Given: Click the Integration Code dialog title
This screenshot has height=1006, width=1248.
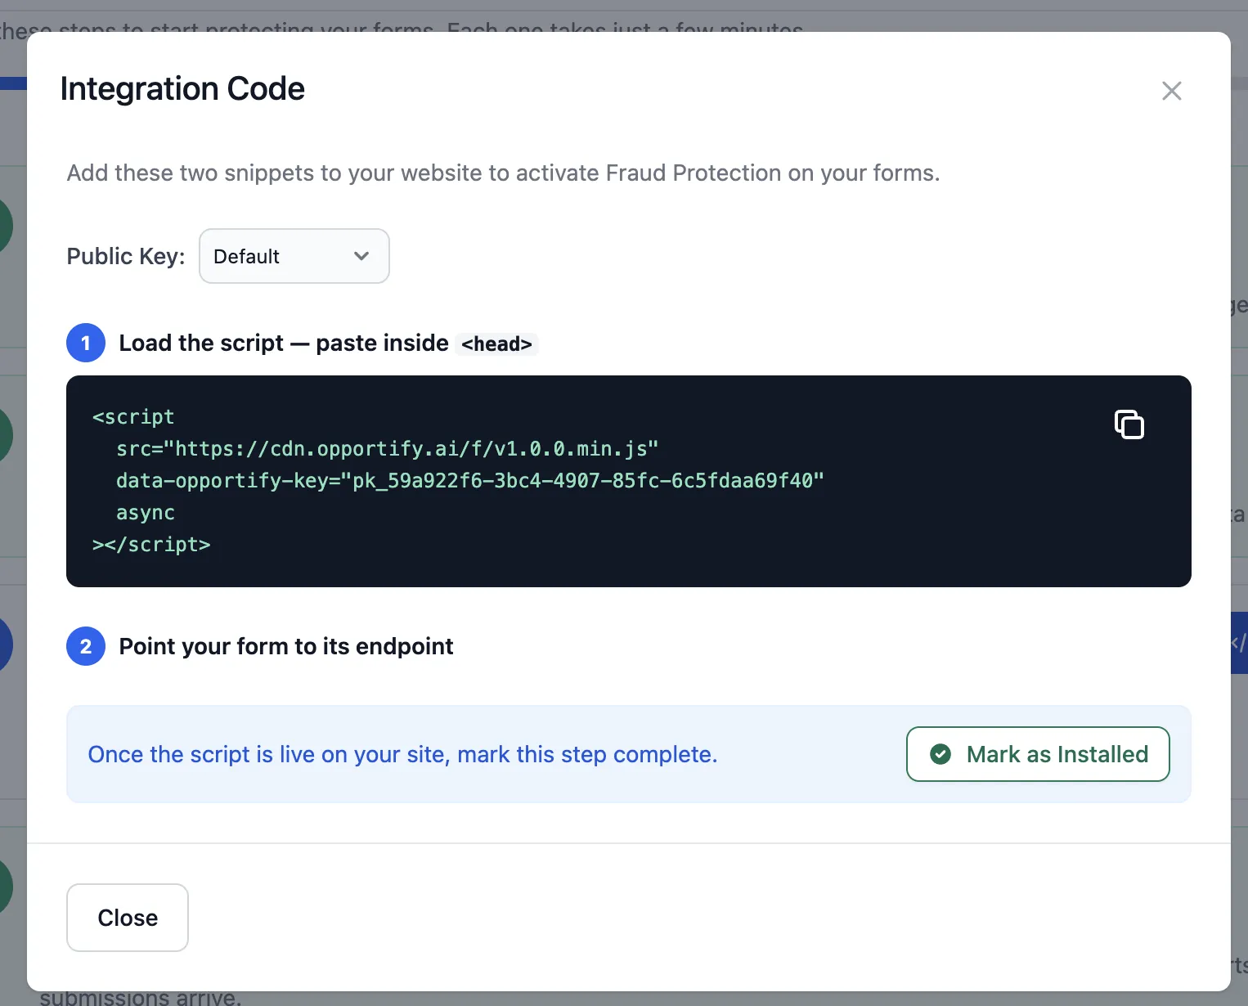Looking at the screenshot, I should 182,88.
